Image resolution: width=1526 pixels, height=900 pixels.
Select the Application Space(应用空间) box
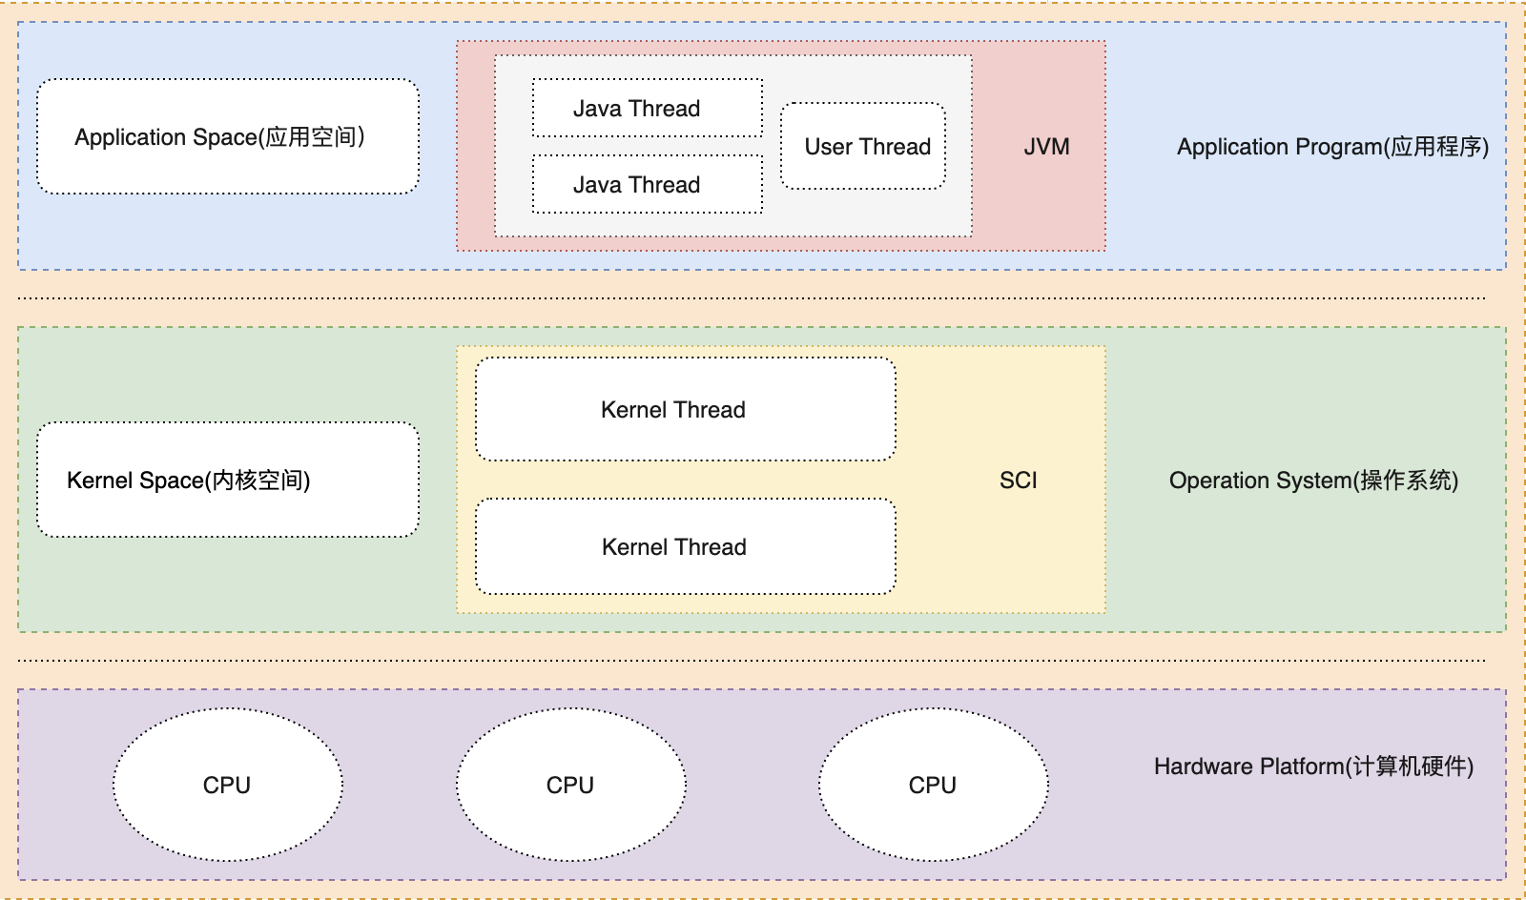[x=228, y=136]
